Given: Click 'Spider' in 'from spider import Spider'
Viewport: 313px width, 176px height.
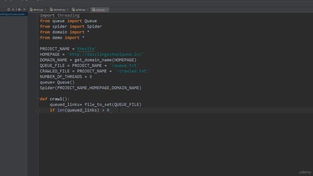Looking at the screenshot, I should 94,26.
